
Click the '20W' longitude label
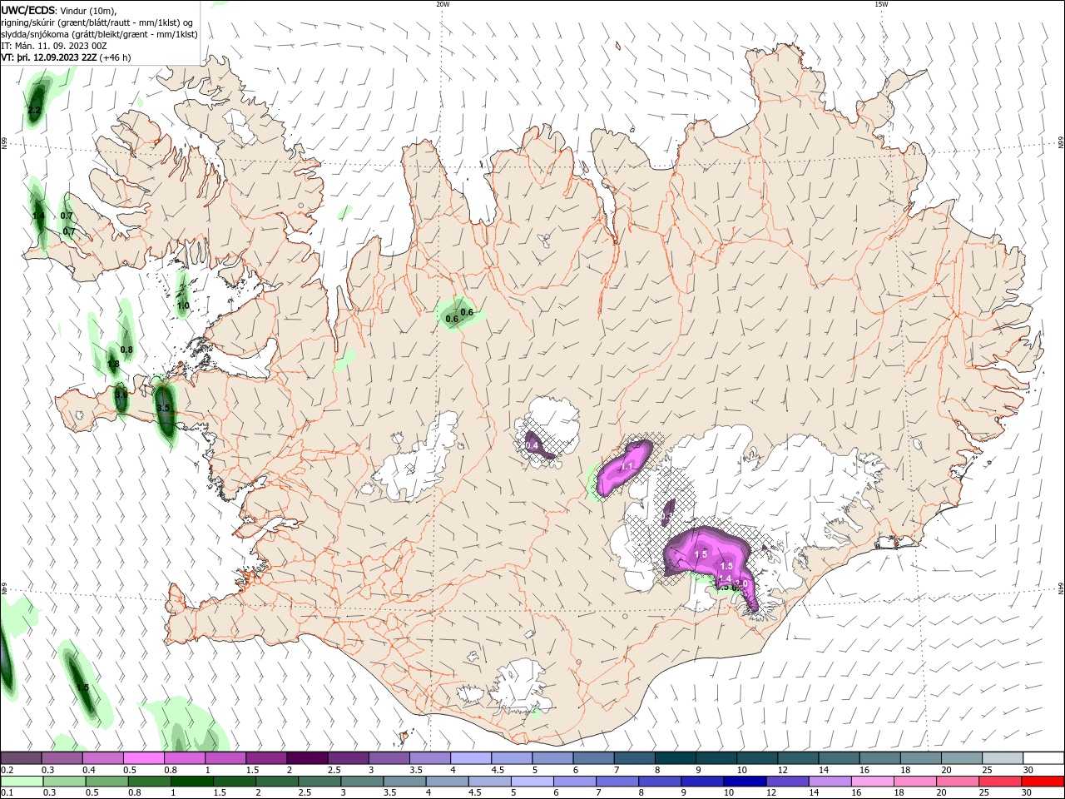pyautogui.click(x=443, y=4)
